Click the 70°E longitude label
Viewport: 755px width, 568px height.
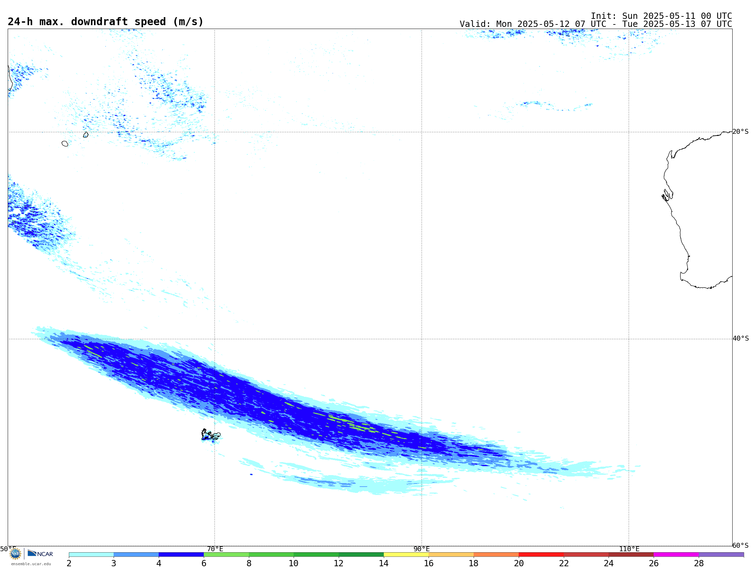(215, 549)
